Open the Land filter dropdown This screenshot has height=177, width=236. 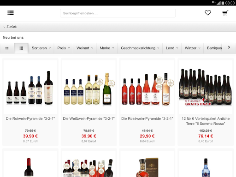[x=172, y=48]
